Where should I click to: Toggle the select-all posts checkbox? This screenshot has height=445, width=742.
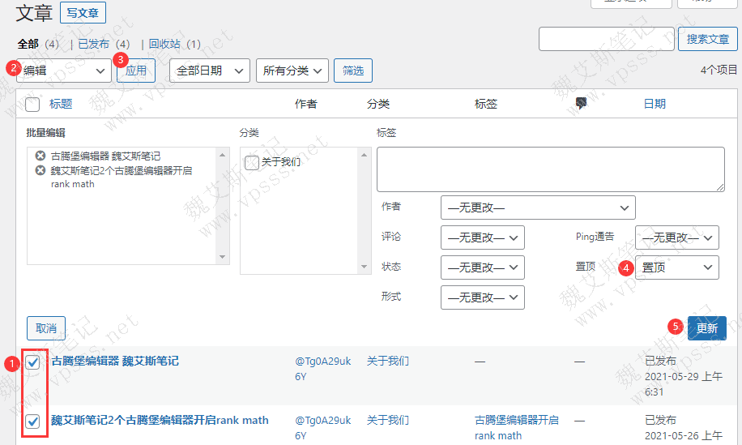pyautogui.click(x=32, y=104)
